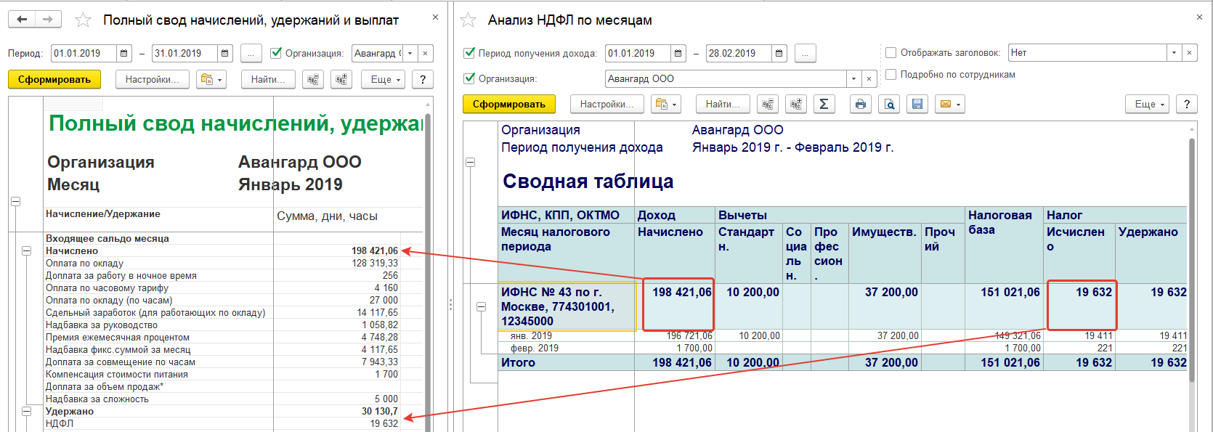Screen dimensions: 1213x432
Task: Open Авангард ООО organization dropdown in Анализ НДФЛ
Action: (853, 78)
